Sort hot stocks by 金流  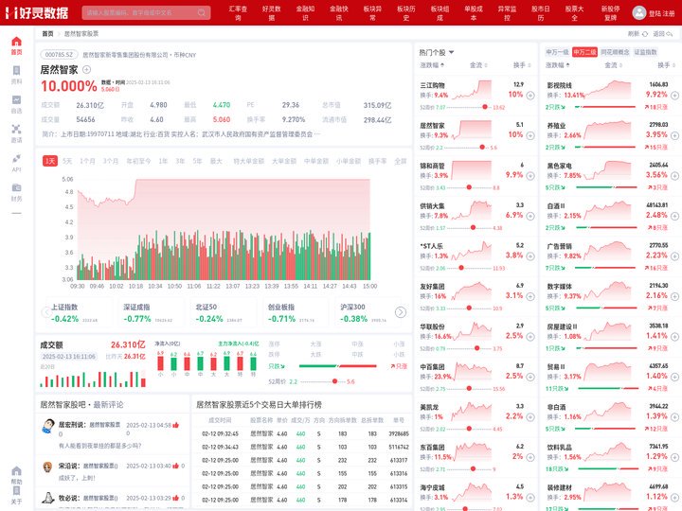(478, 65)
